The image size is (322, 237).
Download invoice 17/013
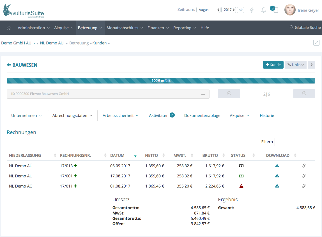277,166
